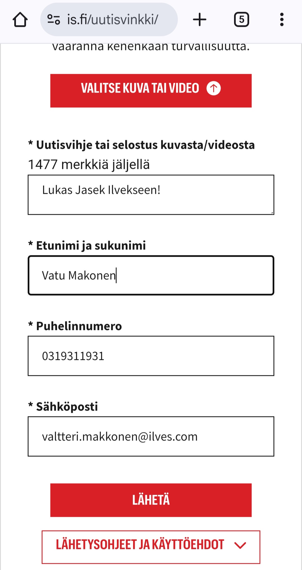Tap the Lähetysohjeet ja käyttöehdot label

(x=140, y=545)
